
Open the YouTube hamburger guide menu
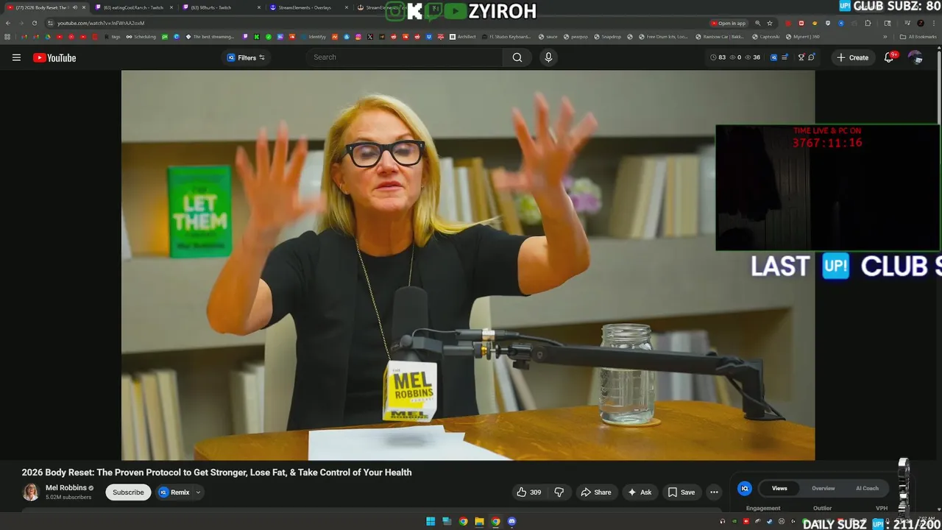click(16, 57)
